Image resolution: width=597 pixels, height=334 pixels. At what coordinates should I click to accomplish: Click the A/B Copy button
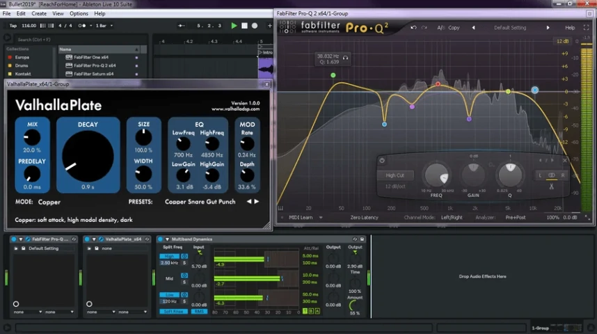pos(454,27)
